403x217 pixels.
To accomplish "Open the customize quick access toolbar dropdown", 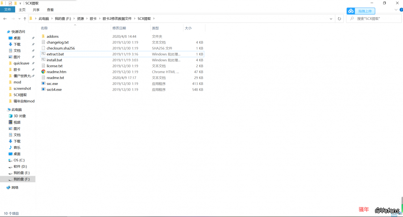I will [20, 3].
